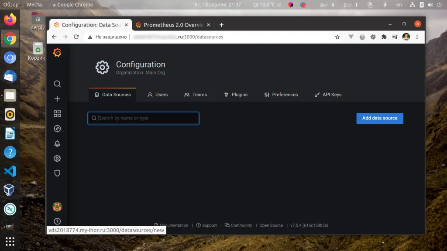The height and width of the screenshot is (251, 447).
Task: Click the Add data source button
Action: pyautogui.click(x=379, y=118)
